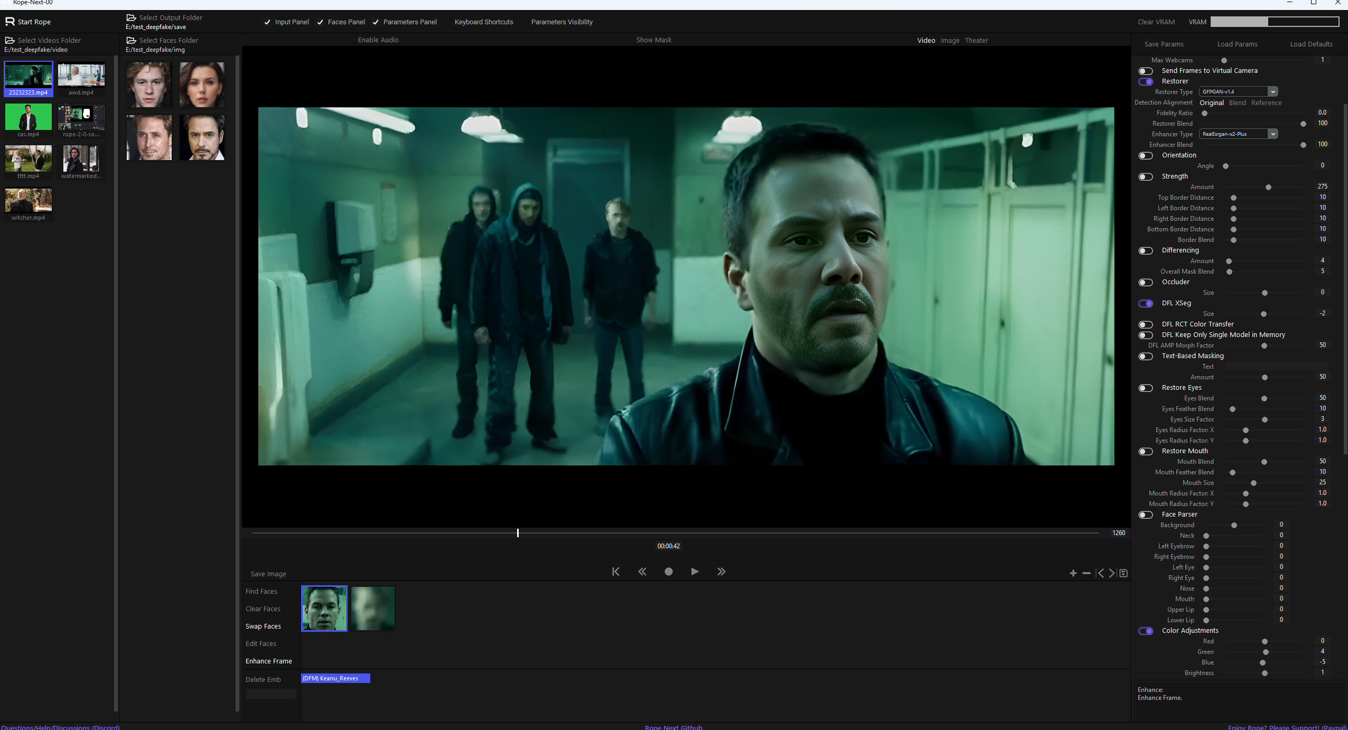Switch to the Theater tab

point(976,40)
